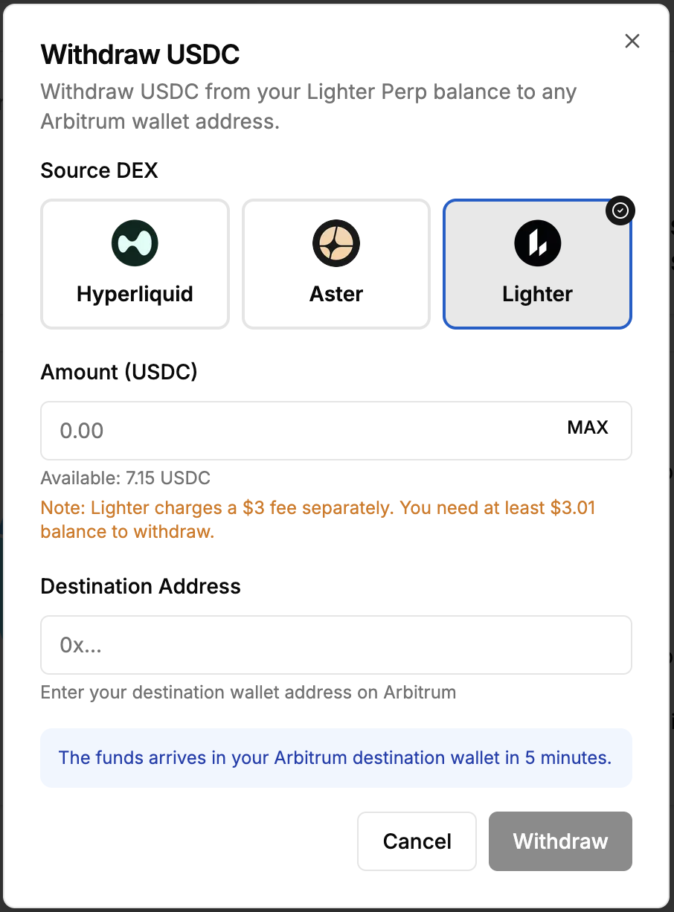Click the "Destination Address" field label
The width and height of the screenshot is (674, 912).
[141, 586]
